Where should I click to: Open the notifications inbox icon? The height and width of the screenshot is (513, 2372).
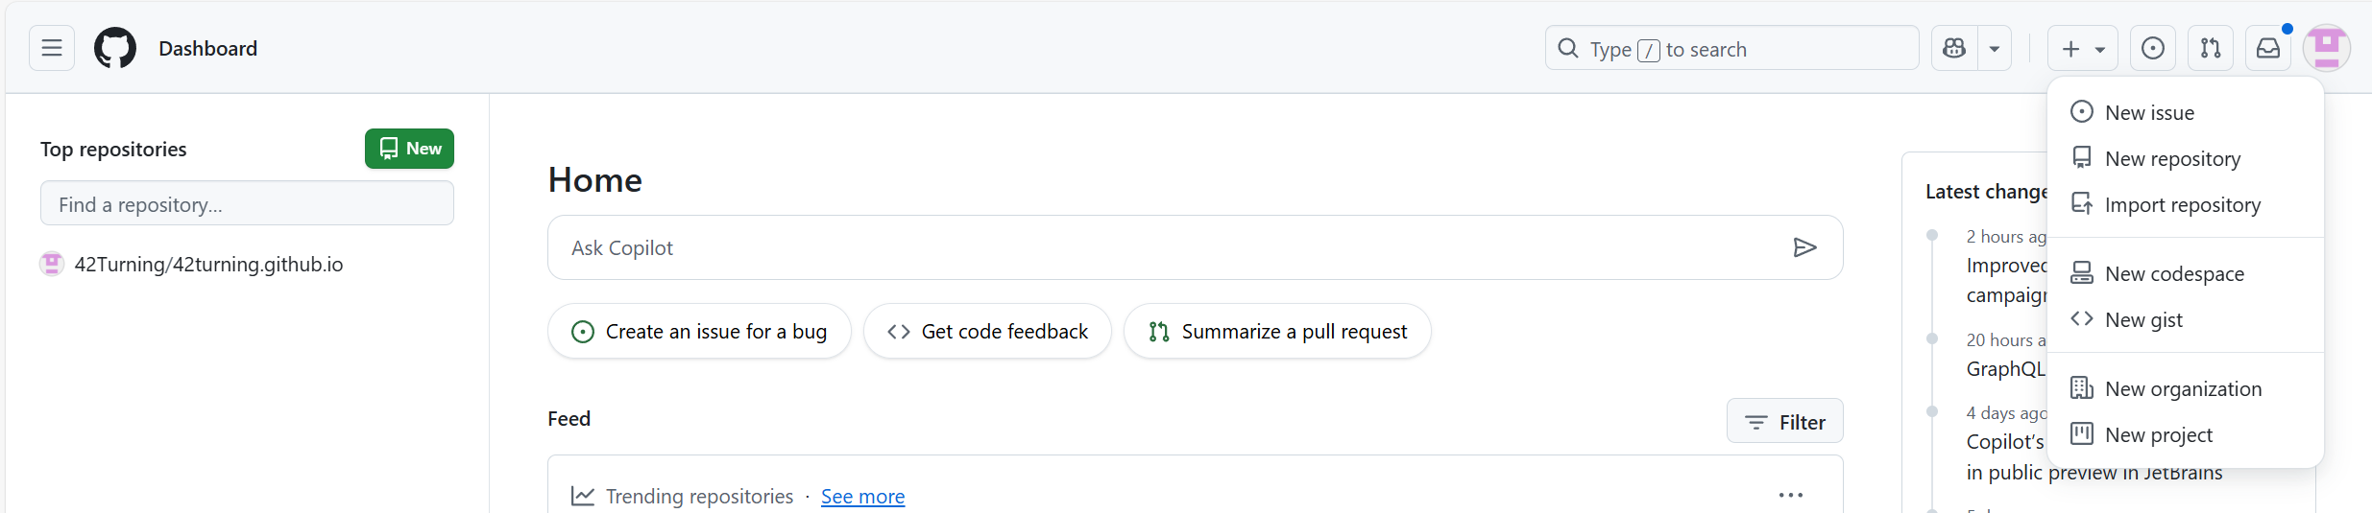point(2268,48)
